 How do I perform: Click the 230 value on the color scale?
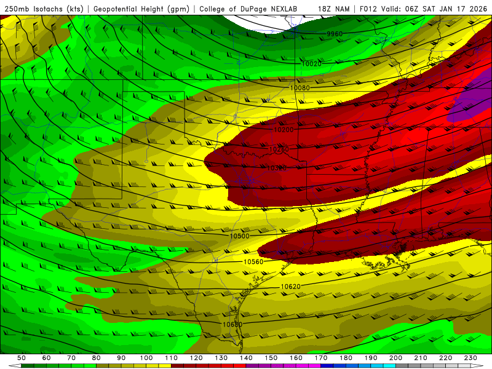click(x=470, y=358)
